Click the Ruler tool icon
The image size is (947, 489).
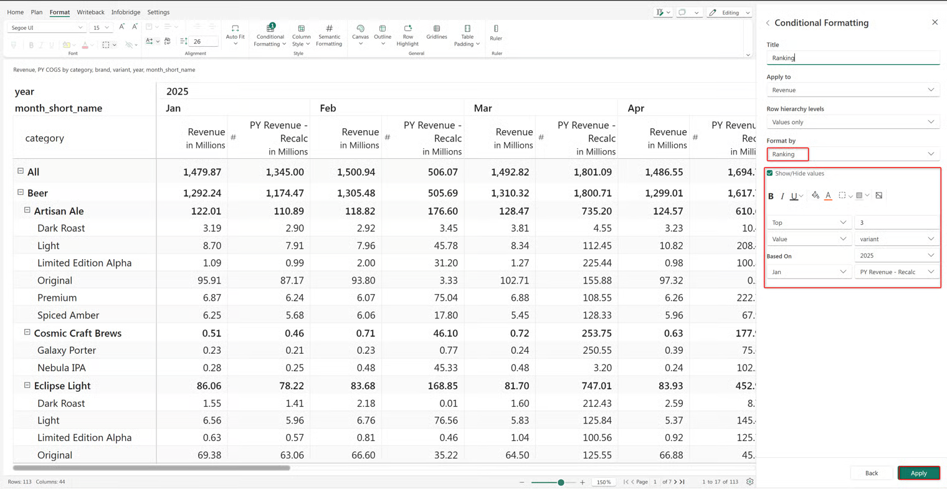point(496,29)
